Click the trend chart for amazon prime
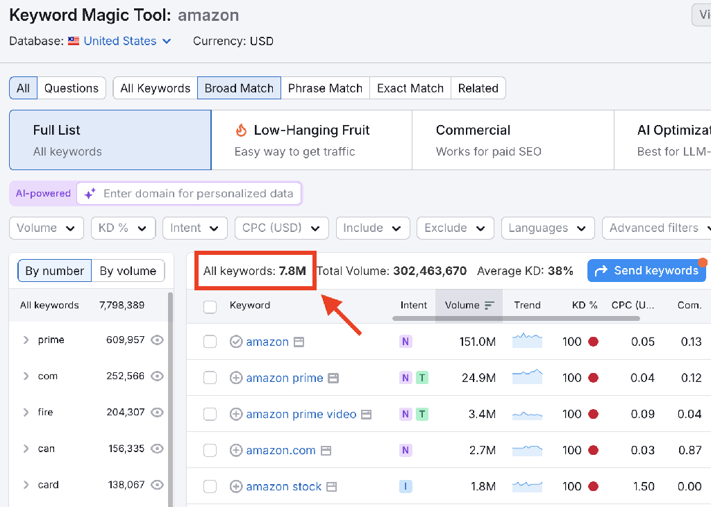 coord(527,376)
